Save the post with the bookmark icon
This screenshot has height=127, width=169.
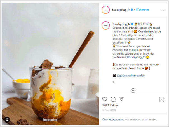pyautogui.click(x=162, y=99)
